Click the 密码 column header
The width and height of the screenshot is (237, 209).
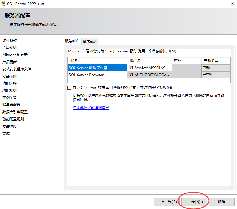[x=186, y=61]
